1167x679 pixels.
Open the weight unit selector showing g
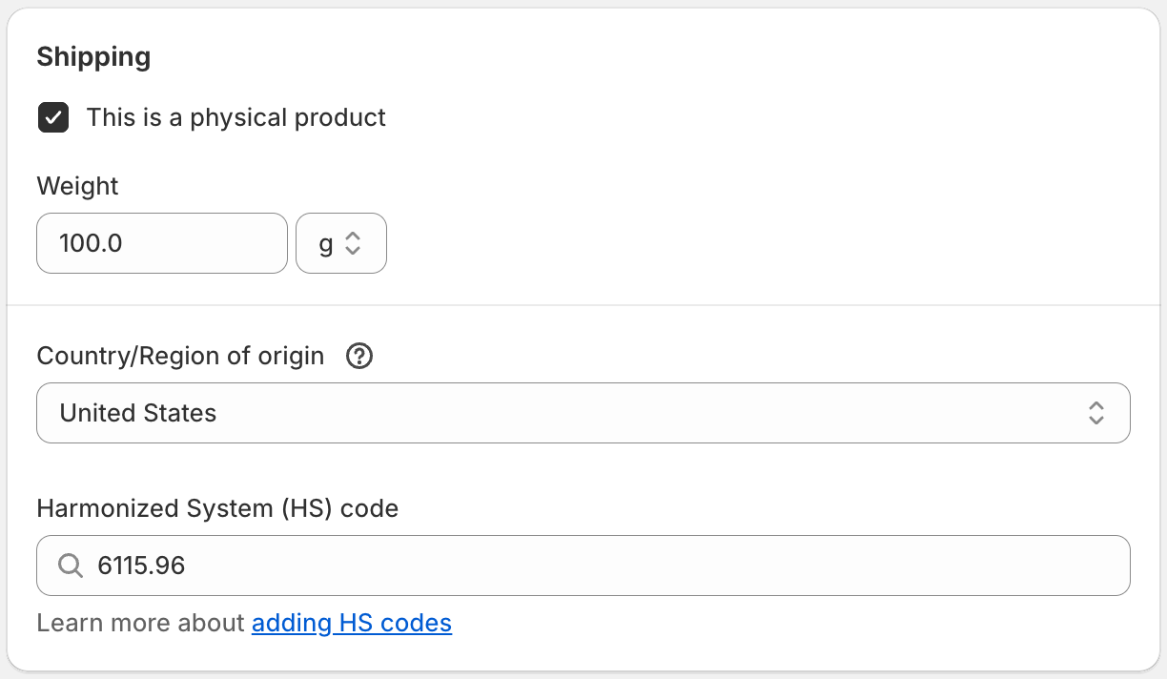point(340,243)
